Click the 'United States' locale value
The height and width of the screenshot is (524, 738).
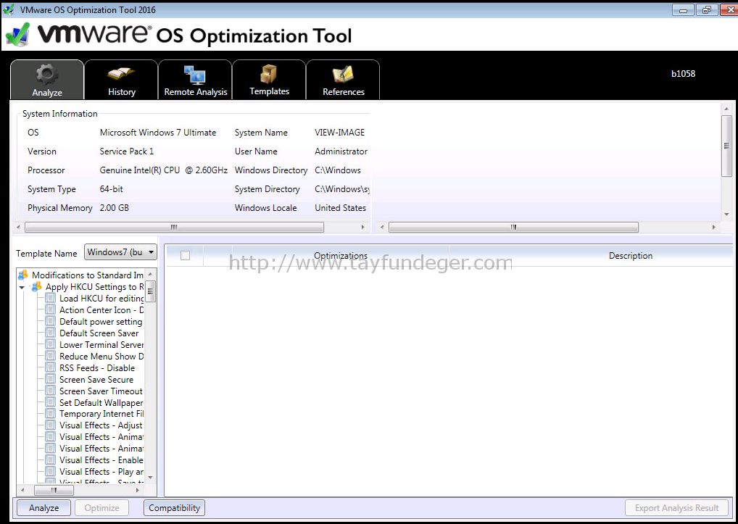(340, 208)
